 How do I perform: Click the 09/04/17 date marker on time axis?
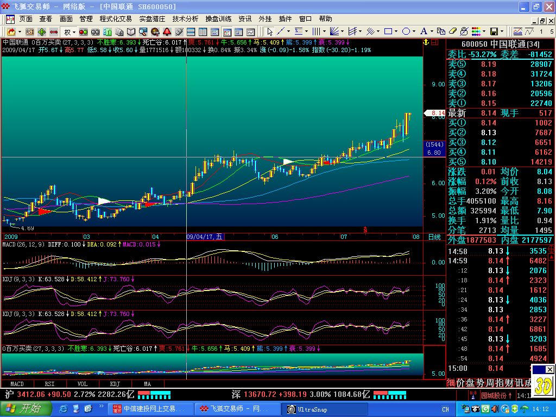205,237
